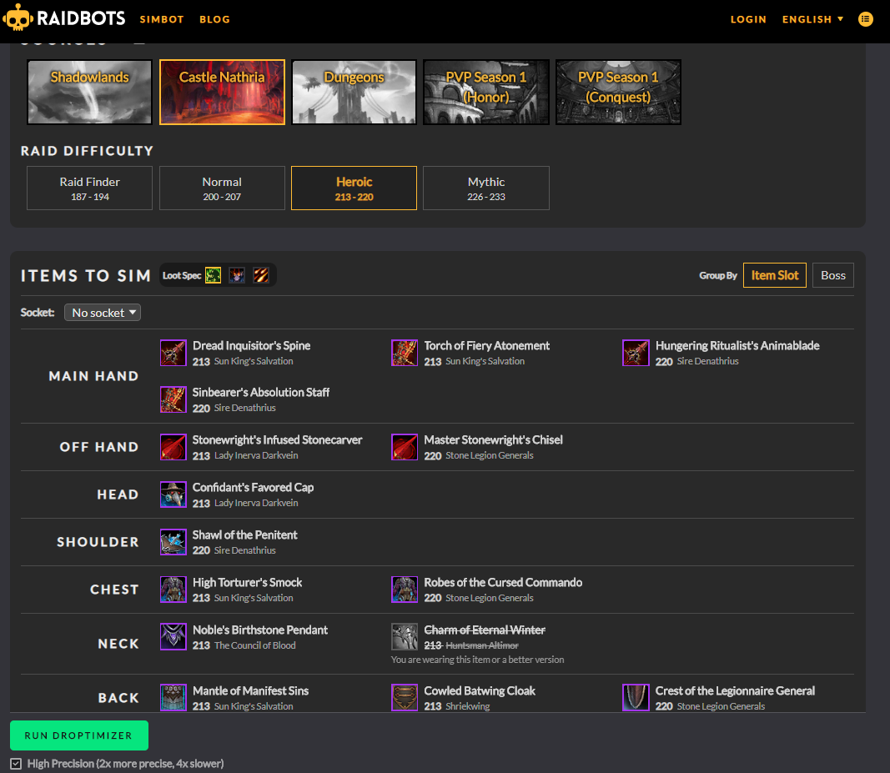
Task: Click Shawl of the Penitent name
Action: (244, 535)
